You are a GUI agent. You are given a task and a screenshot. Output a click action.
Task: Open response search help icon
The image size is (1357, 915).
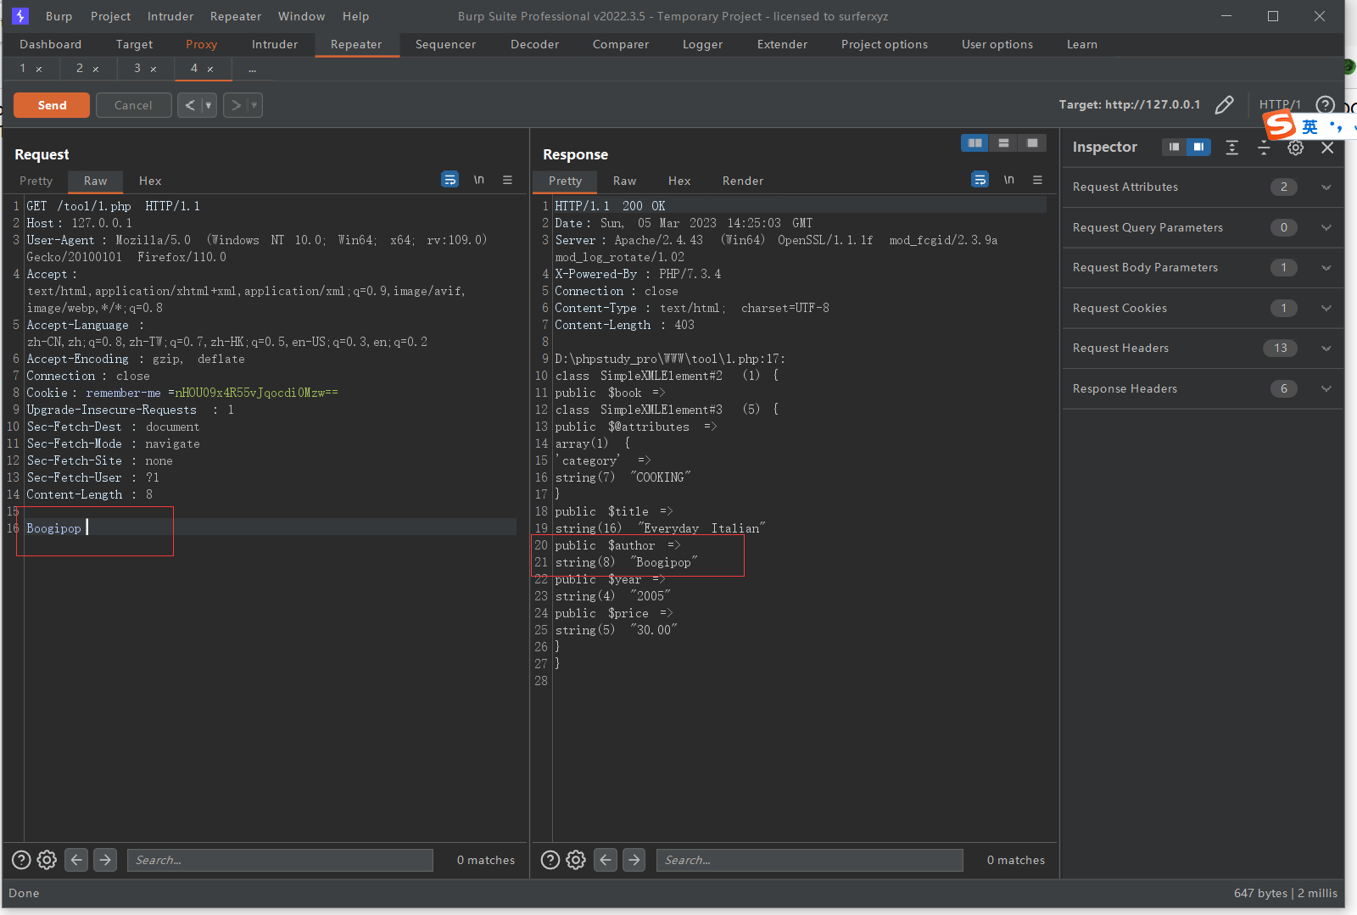coord(550,860)
